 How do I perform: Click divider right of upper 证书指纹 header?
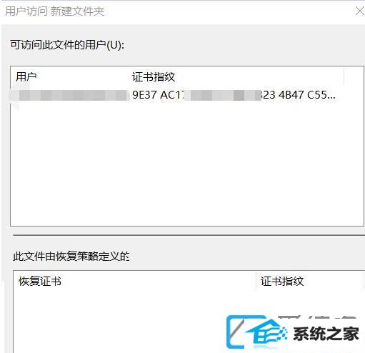coord(344,76)
